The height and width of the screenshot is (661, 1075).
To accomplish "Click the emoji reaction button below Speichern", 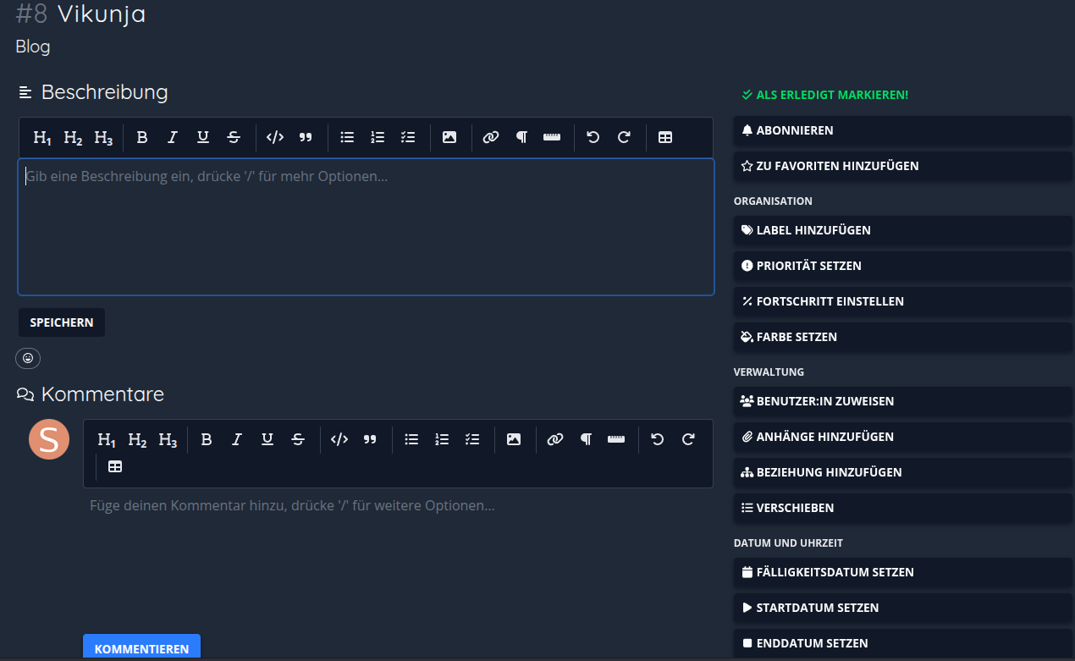I will (28, 359).
